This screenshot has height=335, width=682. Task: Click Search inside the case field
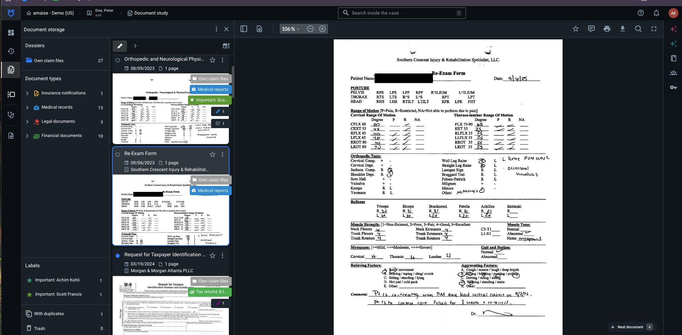(x=402, y=13)
